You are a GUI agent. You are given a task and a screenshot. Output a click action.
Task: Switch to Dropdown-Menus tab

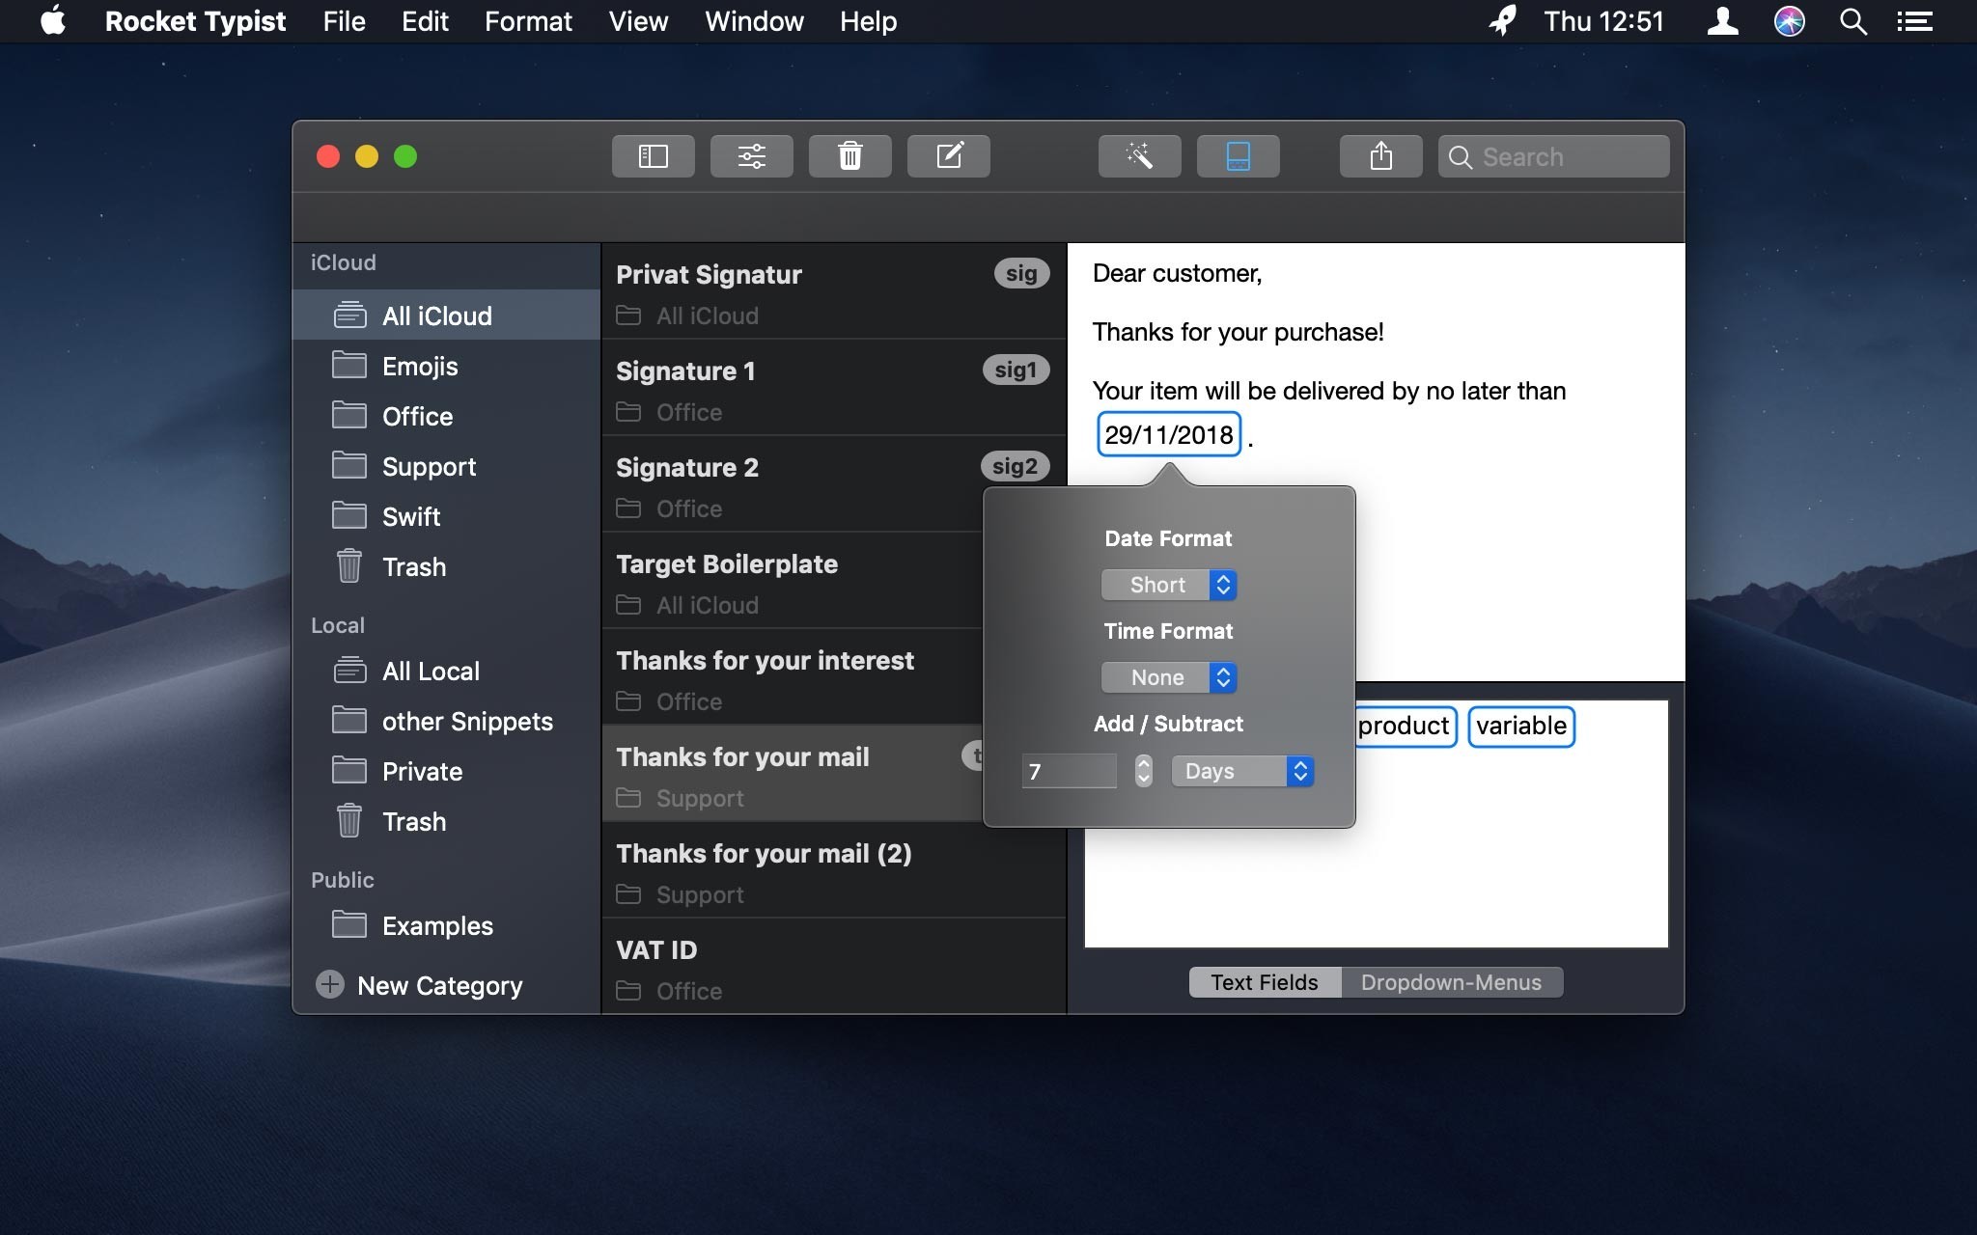click(1450, 982)
